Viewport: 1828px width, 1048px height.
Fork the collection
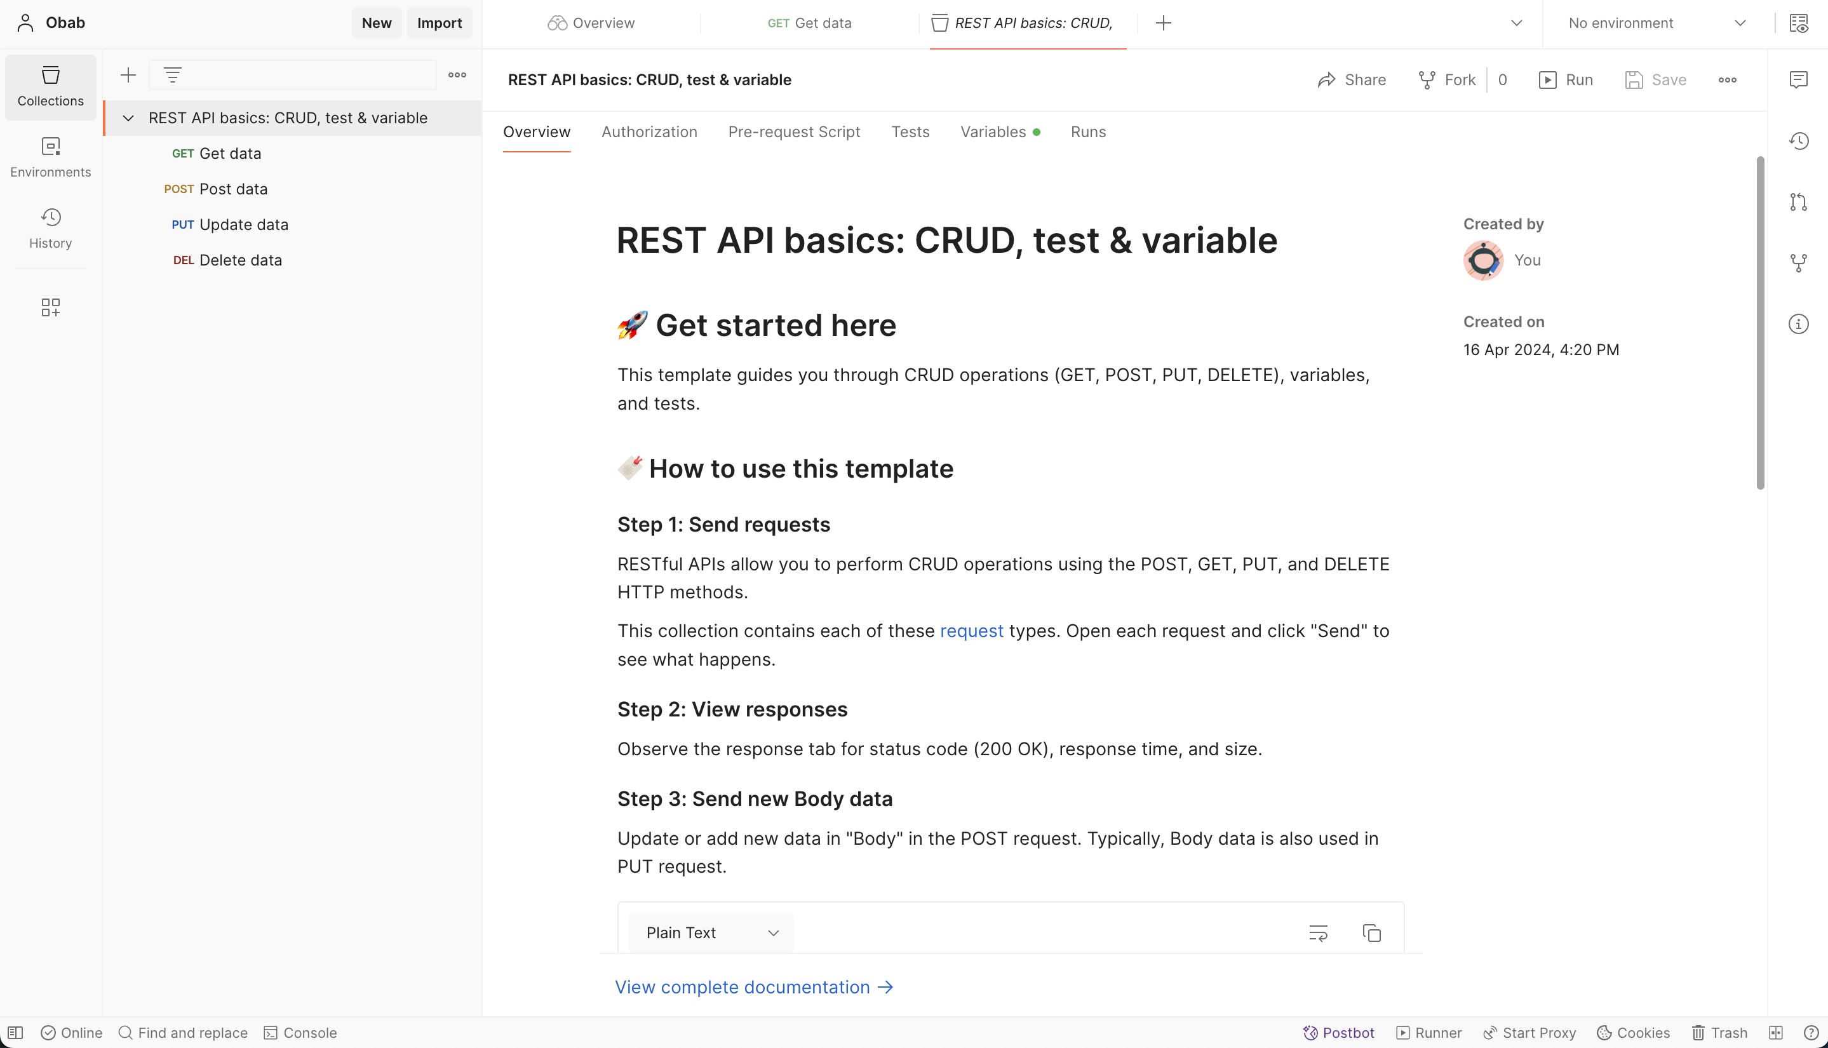1446,80
